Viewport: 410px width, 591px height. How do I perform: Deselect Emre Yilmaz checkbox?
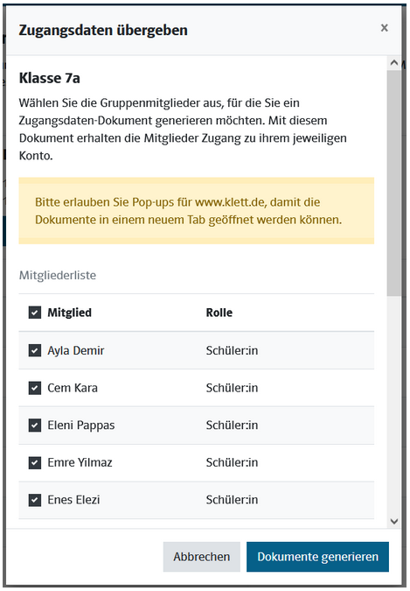click(x=35, y=462)
